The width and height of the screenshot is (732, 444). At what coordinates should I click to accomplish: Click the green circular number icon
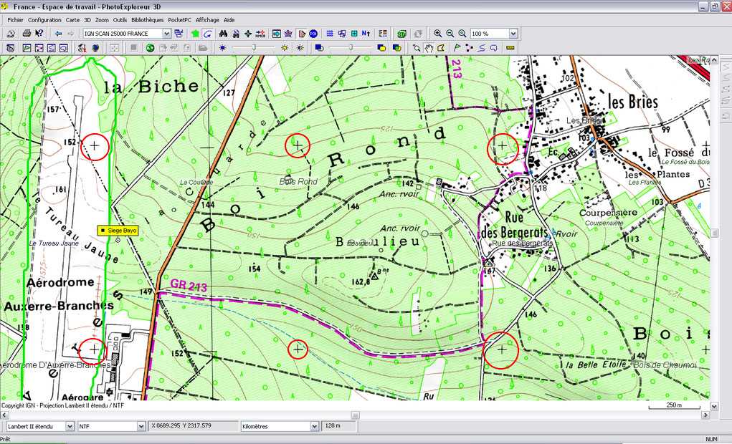pos(150,47)
